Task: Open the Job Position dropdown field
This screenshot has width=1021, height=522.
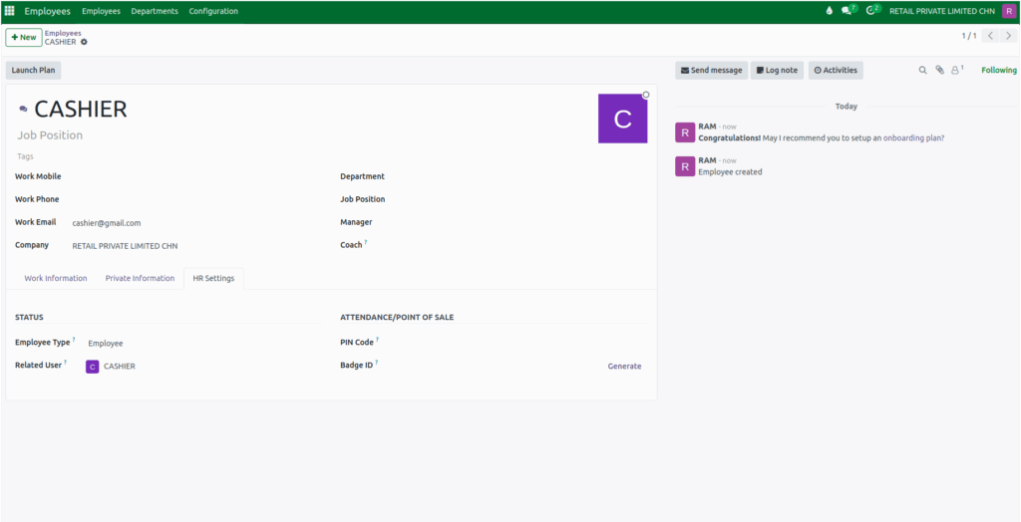Action: [522, 199]
